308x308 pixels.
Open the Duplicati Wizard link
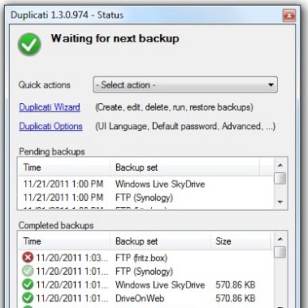point(50,107)
